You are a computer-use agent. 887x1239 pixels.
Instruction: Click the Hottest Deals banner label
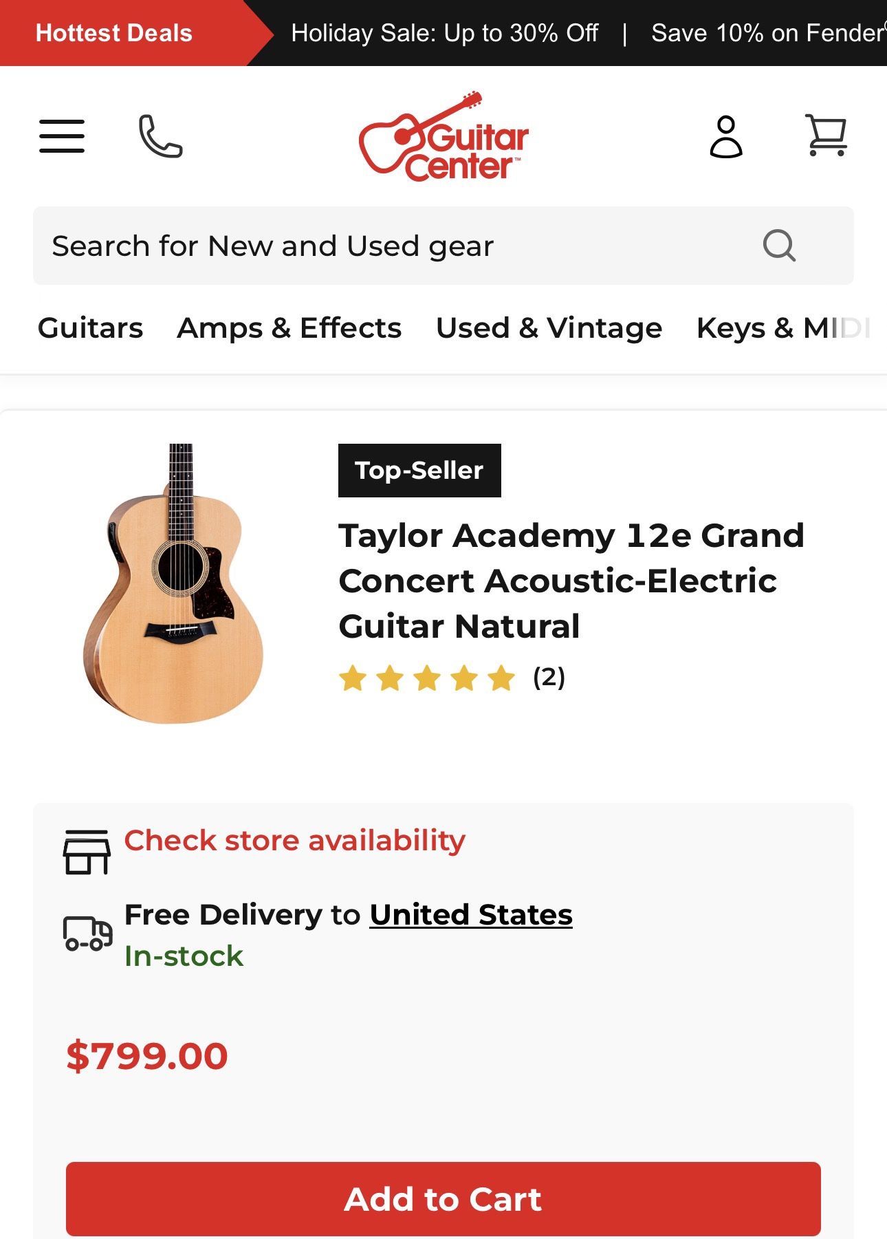pos(114,33)
